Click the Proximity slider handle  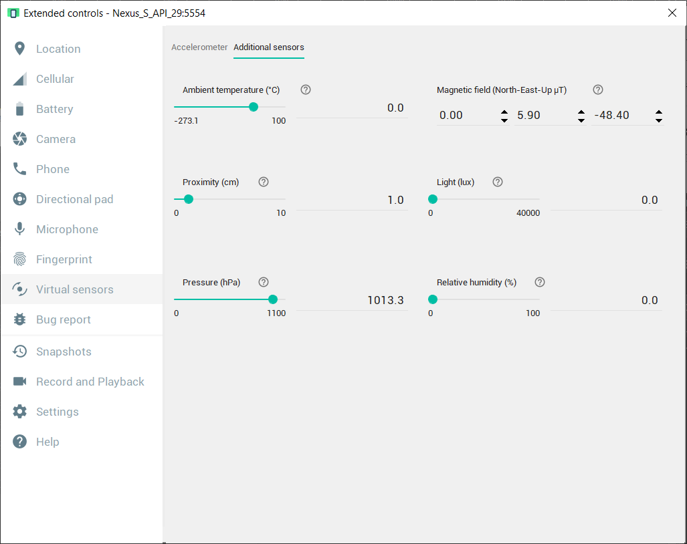[x=189, y=199]
